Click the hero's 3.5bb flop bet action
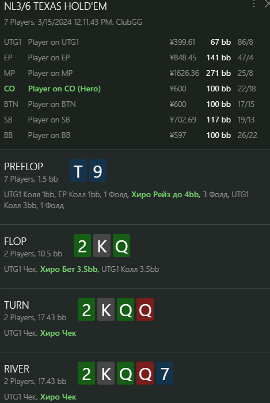This screenshot has width=270, height=403. pos(70,270)
